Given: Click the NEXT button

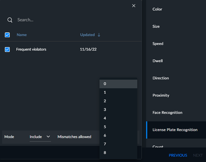Looking at the screenshot, I should click(198, 155).
